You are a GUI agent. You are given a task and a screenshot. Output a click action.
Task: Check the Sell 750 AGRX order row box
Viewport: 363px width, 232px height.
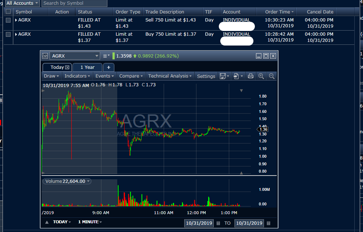pyautogui.click(x=8, y=20)
